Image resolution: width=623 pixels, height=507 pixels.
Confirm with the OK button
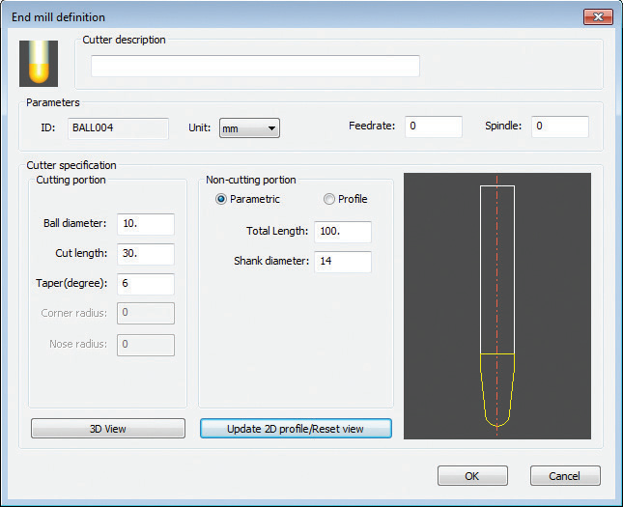click(x=472, y=475)
